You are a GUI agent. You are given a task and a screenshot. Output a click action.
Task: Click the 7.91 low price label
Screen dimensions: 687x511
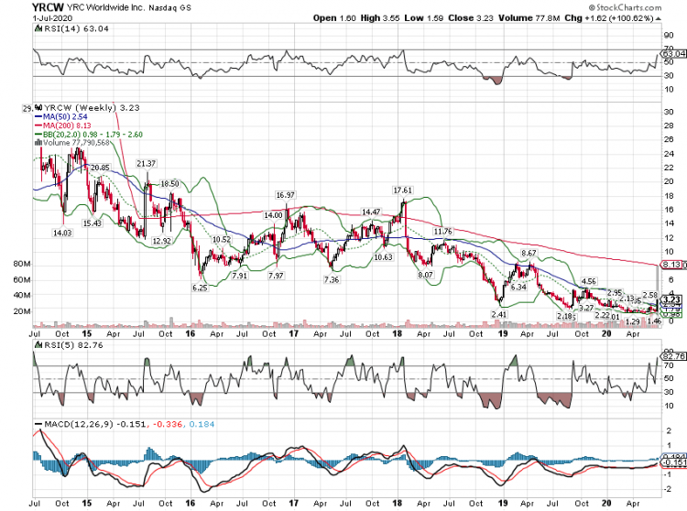click(x=240, y=276)
